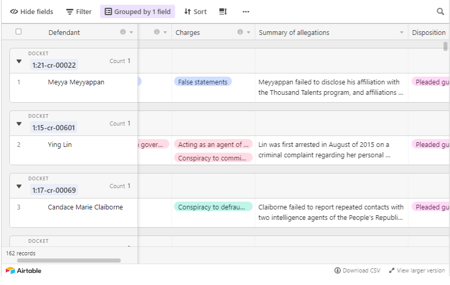This screenshot has height=285, width=450.
Task: Click the View larger version link
Action: (417, 270)
